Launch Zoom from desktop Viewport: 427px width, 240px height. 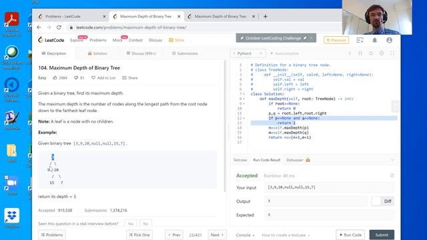[x=11, y=185]
